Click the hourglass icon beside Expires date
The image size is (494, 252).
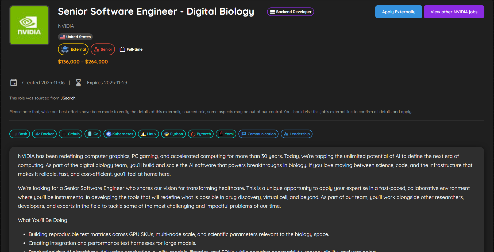point(78,82)
